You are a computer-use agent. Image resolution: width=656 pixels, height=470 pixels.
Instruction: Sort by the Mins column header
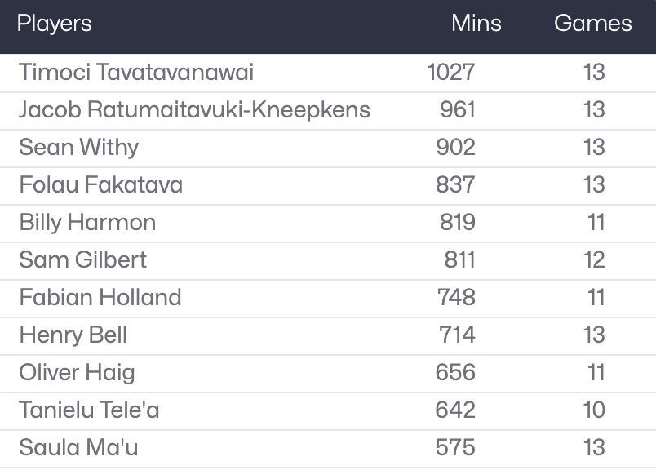(476, 23)
